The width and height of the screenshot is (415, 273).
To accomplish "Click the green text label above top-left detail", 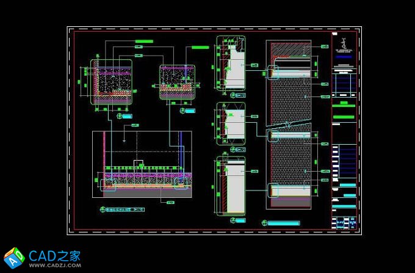I will click(x=143, y=41).
